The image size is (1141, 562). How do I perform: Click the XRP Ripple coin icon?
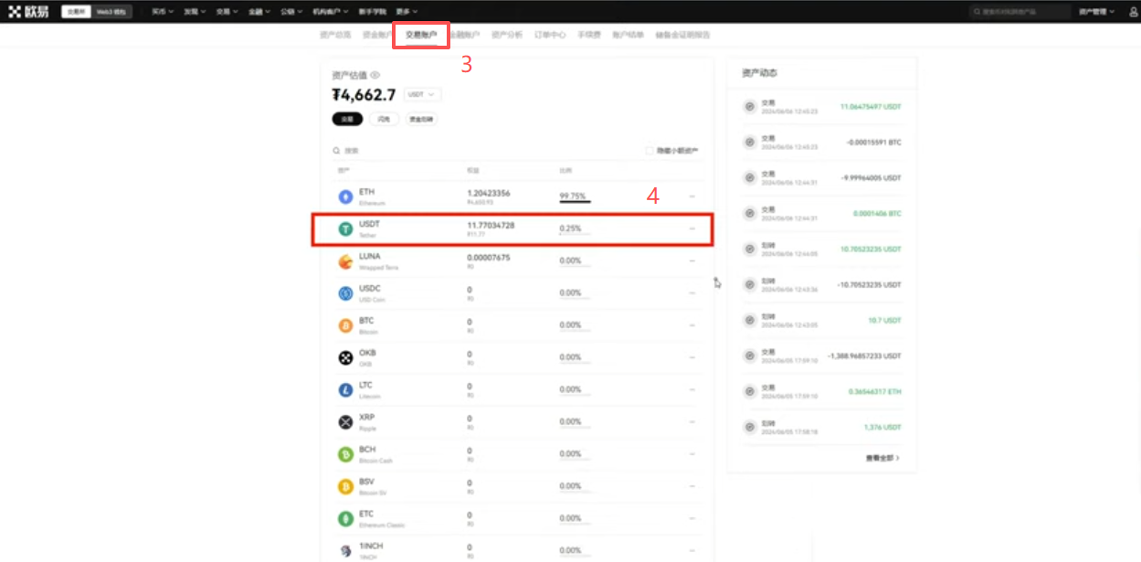(x=345, y=422)
